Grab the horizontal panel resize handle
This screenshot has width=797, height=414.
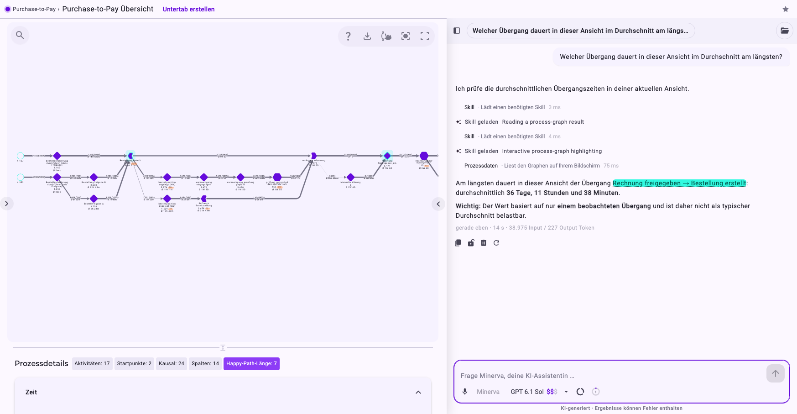pos(223,348)
